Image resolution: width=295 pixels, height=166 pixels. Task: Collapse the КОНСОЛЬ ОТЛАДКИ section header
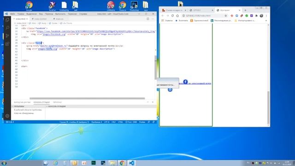(57, 107)
